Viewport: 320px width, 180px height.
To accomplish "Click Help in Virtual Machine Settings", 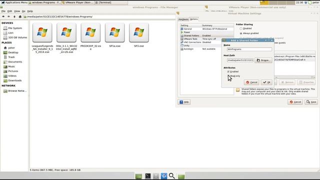I will point(184,102).
